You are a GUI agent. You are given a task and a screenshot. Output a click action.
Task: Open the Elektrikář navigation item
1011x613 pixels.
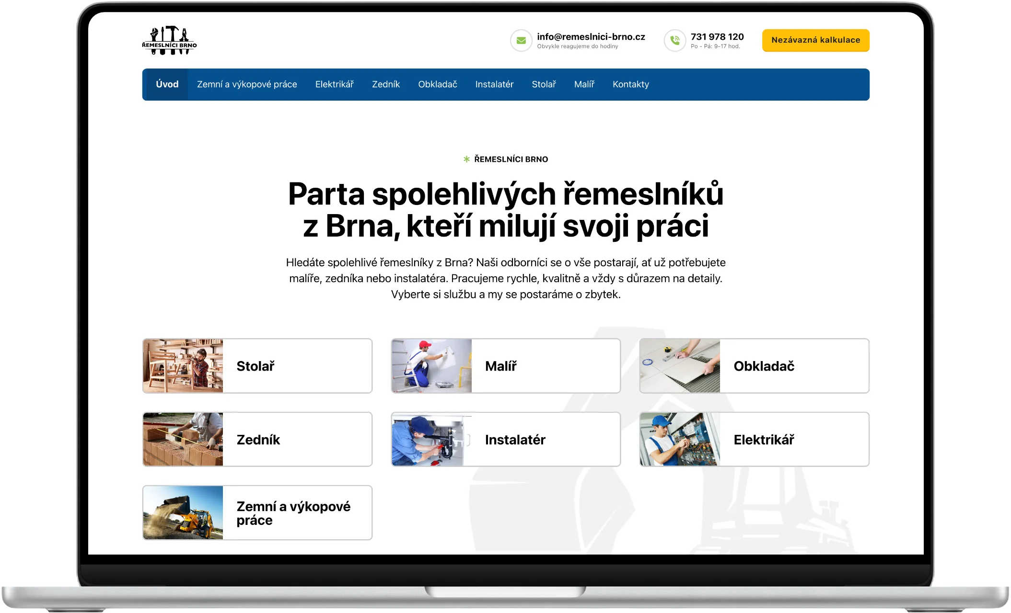334,84
